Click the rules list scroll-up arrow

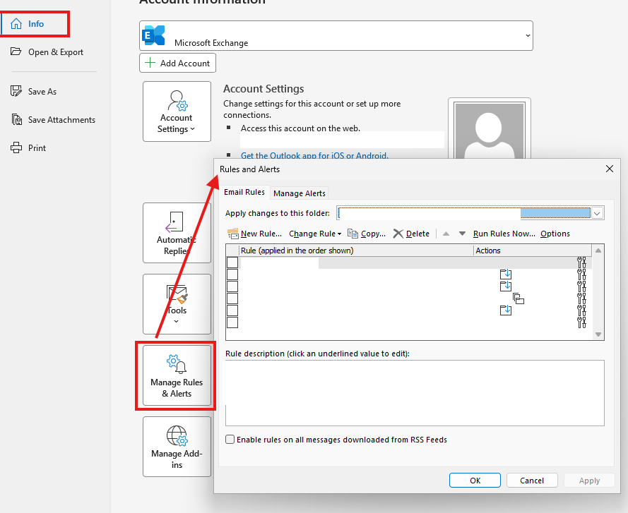(x=598, y=251)
